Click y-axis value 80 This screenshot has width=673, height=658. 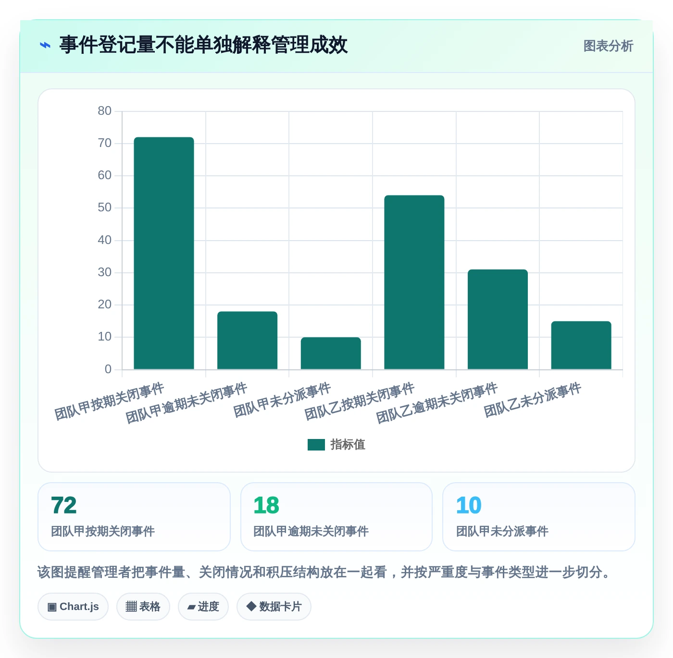104,111
